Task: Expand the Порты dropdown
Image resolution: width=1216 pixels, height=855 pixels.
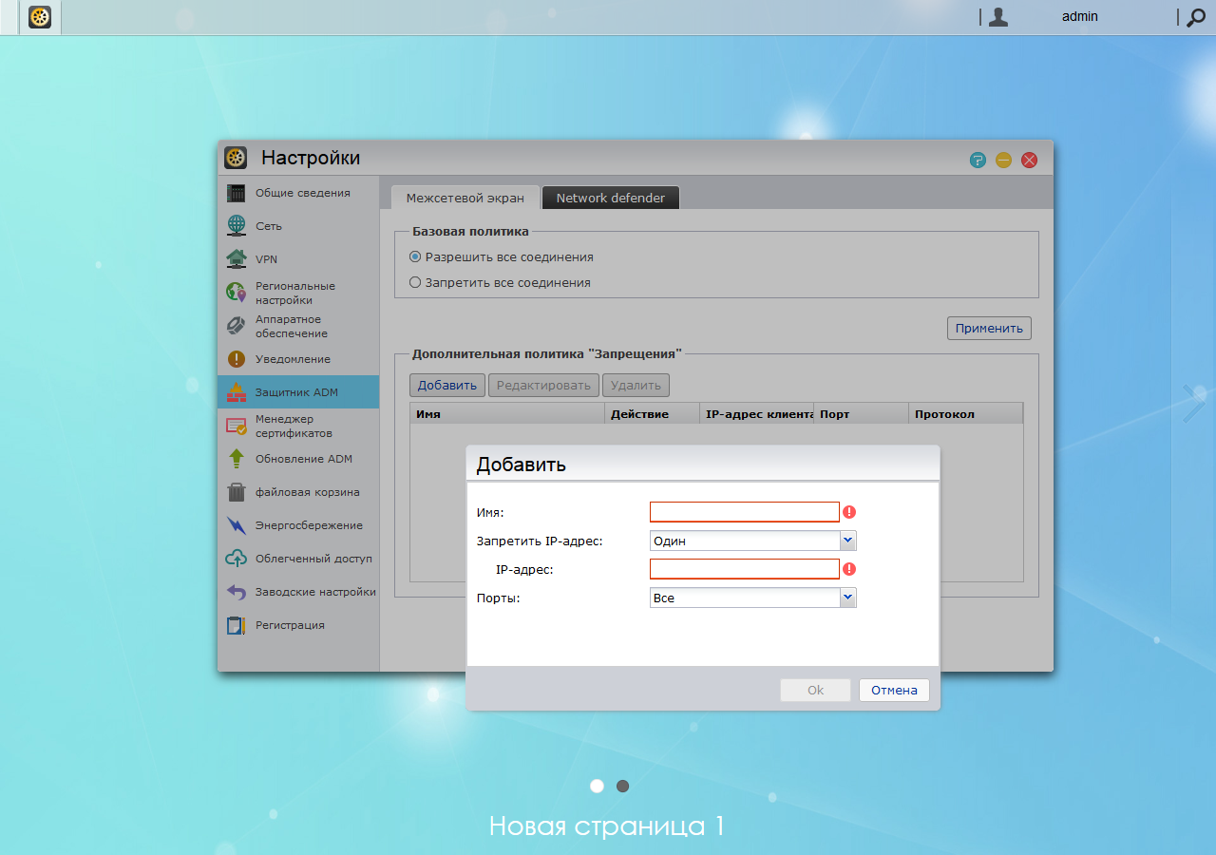Action: point(753,598)
